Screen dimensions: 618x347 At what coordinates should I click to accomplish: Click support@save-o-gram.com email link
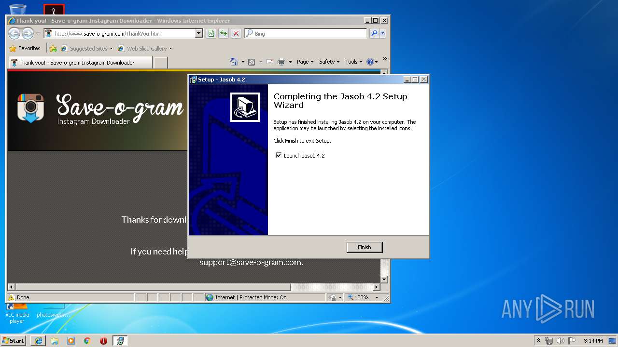[x=251, y=263]
